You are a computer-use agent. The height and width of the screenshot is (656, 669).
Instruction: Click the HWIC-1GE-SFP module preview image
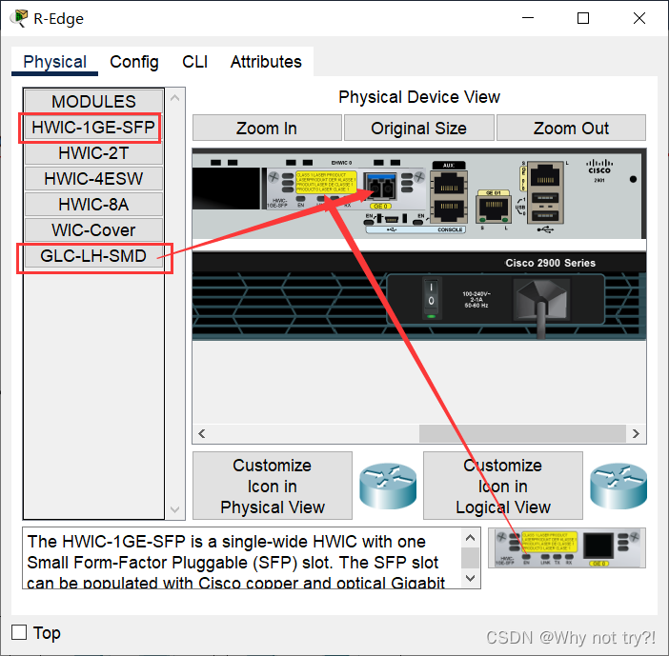click(x=567, y=548)
